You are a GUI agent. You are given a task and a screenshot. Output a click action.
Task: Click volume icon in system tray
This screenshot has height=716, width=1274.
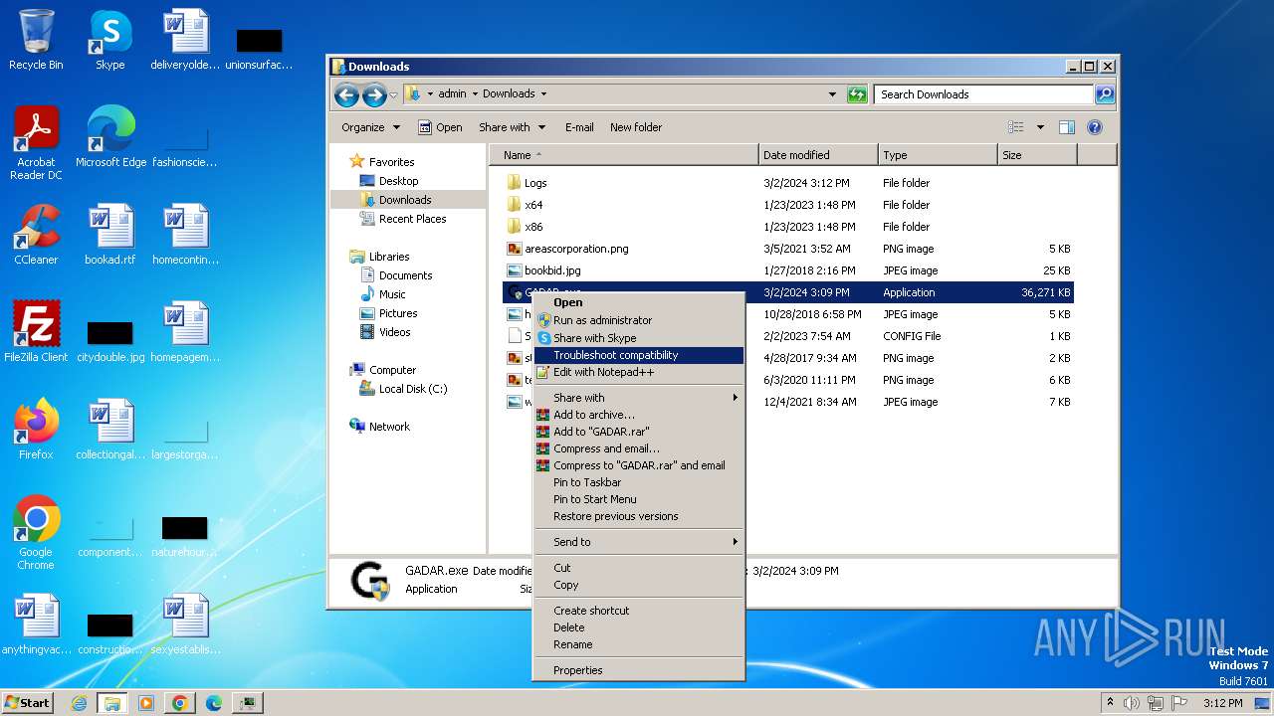pos(1132,703)
